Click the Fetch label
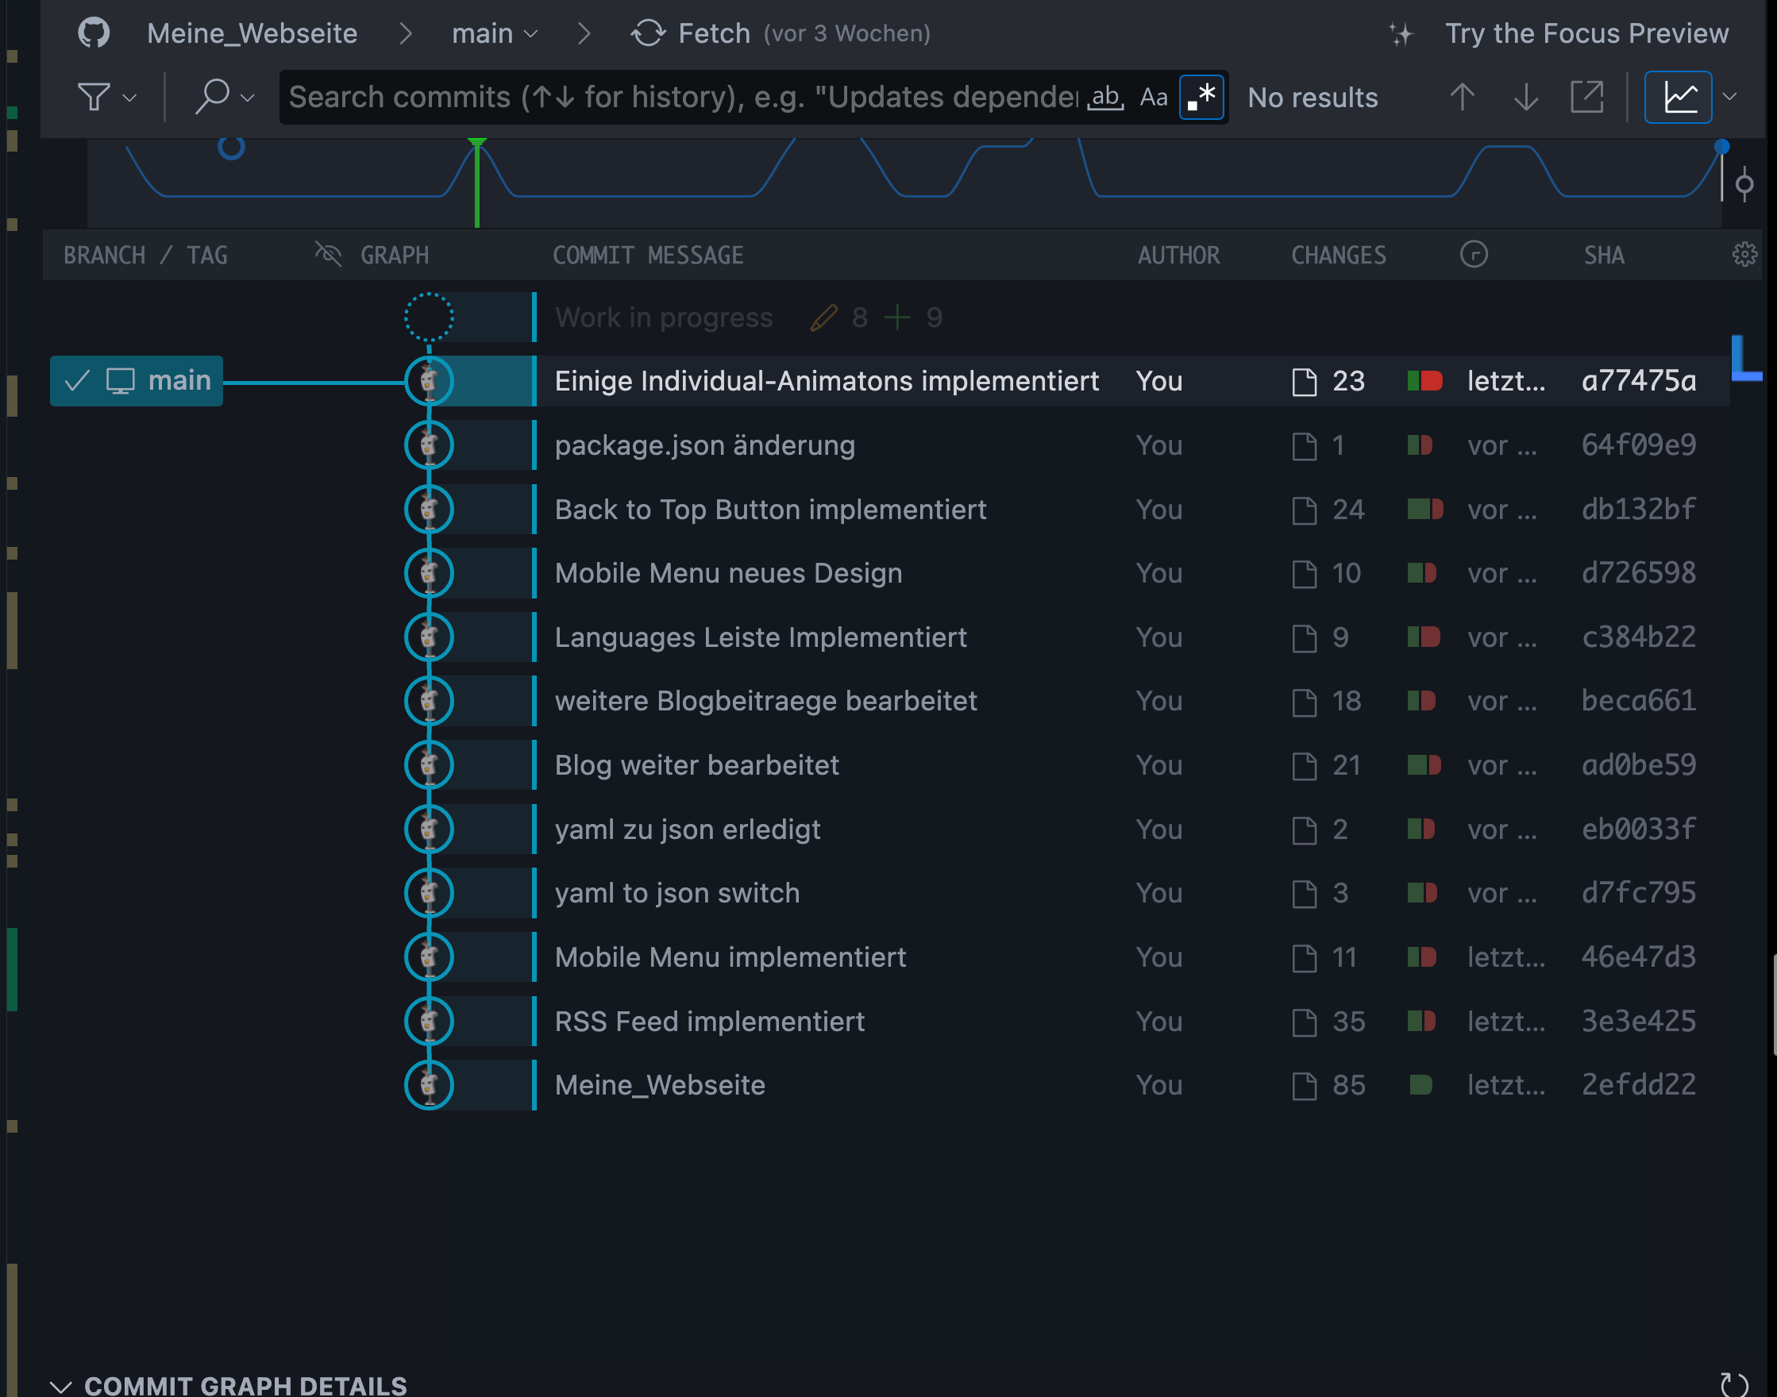1777x1397 pixels. [x=713, y=33]
